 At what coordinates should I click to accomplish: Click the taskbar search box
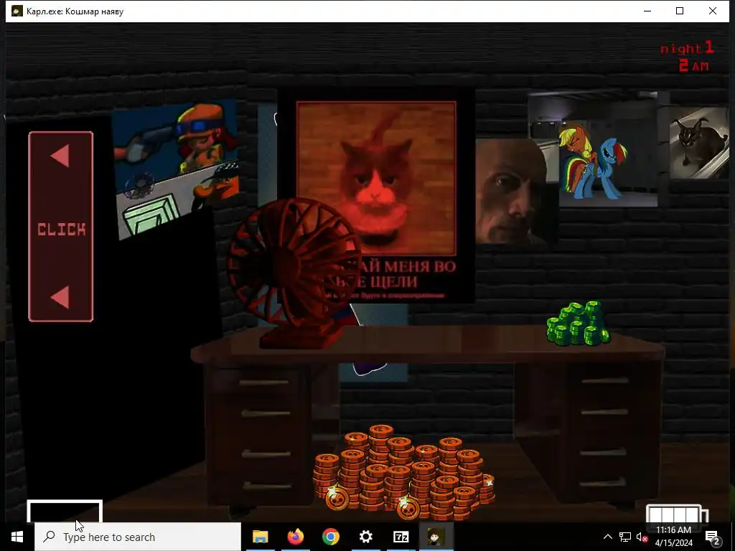coord(137,537)
